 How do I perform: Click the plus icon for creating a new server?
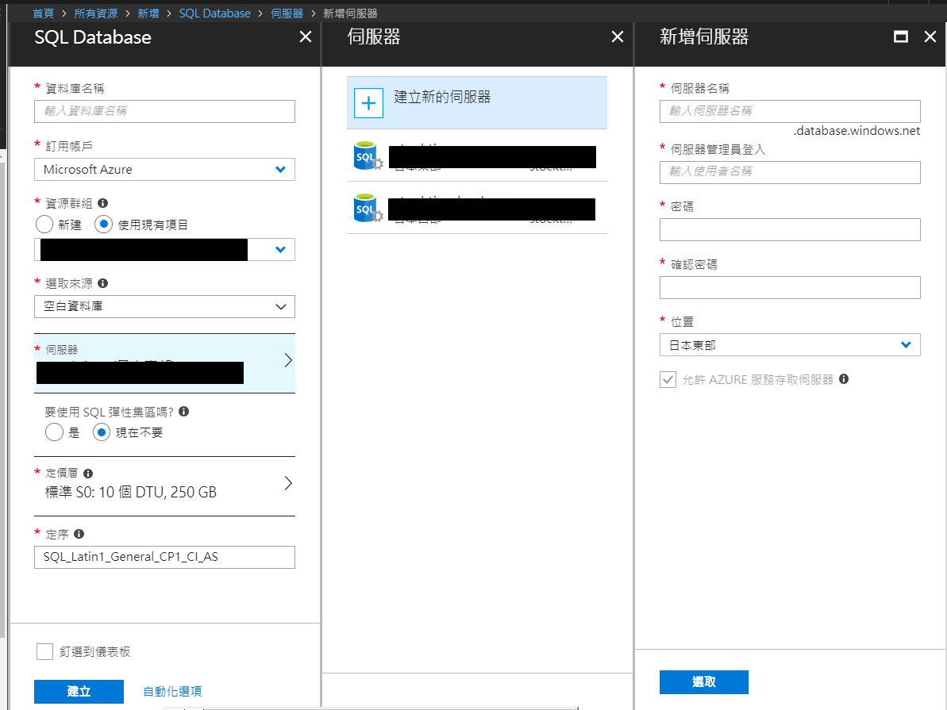click(x=368, y=103)
